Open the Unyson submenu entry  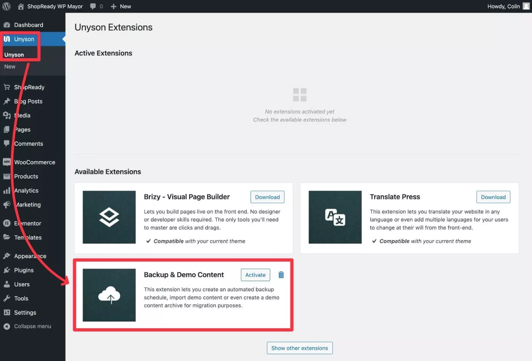coord(14,55)
